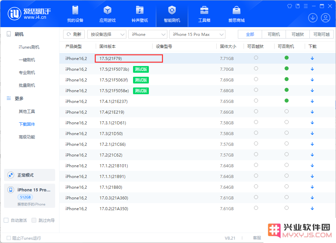Click the title bar menu list icon
The image size is (336, 243).
(306, 6)
